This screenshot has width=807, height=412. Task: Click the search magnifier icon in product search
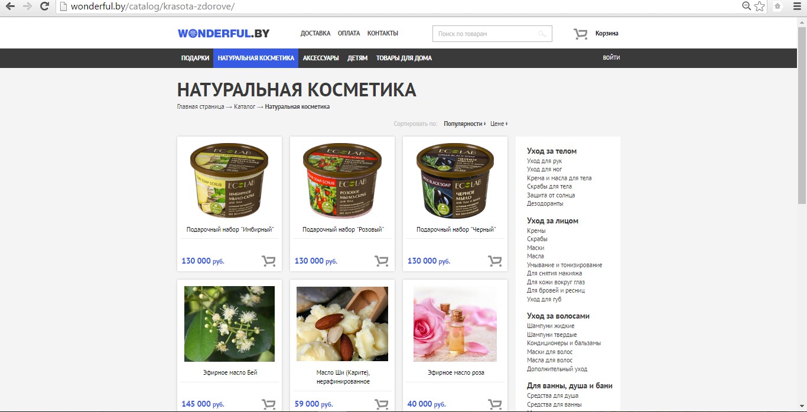(542, 34)
